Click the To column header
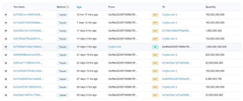Viewport: 243px width, 101px height. coord(164,7)
